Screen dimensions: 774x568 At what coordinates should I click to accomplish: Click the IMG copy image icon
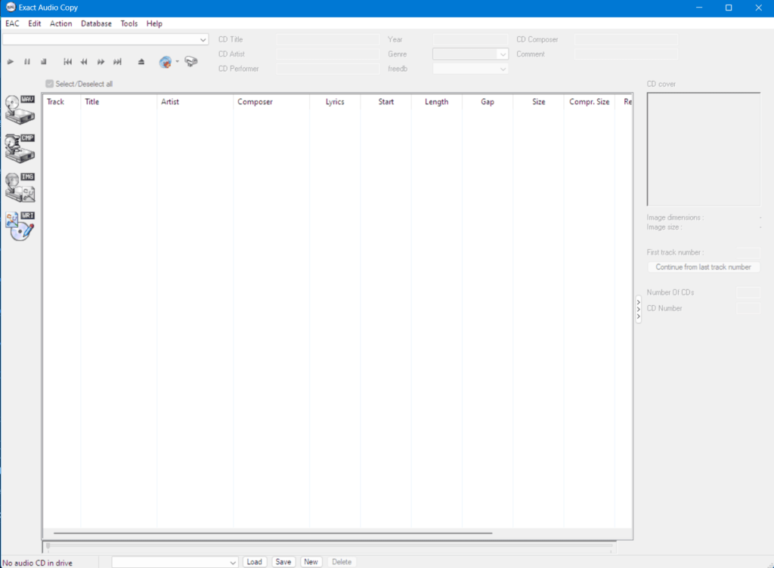click(20, 187)
